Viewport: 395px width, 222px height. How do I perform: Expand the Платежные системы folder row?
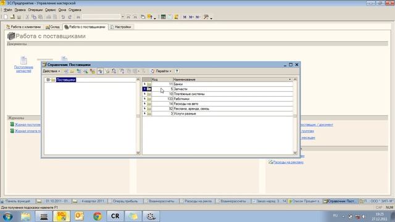point(144,94)
